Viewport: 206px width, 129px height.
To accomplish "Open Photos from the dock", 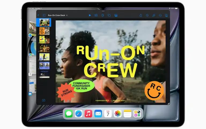I will (118, 114).
